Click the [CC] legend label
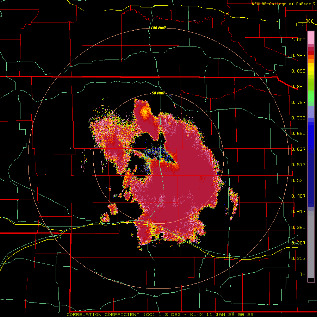The height and width of the screenshot is (317, 317). [301, 24]
